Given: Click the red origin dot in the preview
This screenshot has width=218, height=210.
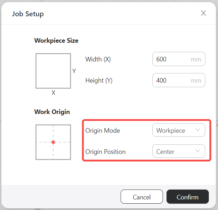Looking at the screenshot, I should [53, 142].
